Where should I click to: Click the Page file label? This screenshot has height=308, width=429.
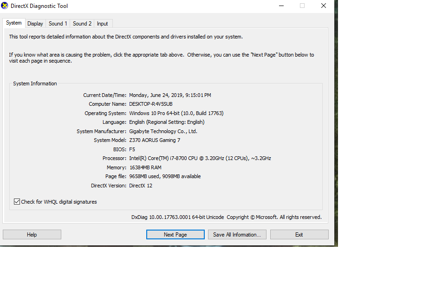116,177
